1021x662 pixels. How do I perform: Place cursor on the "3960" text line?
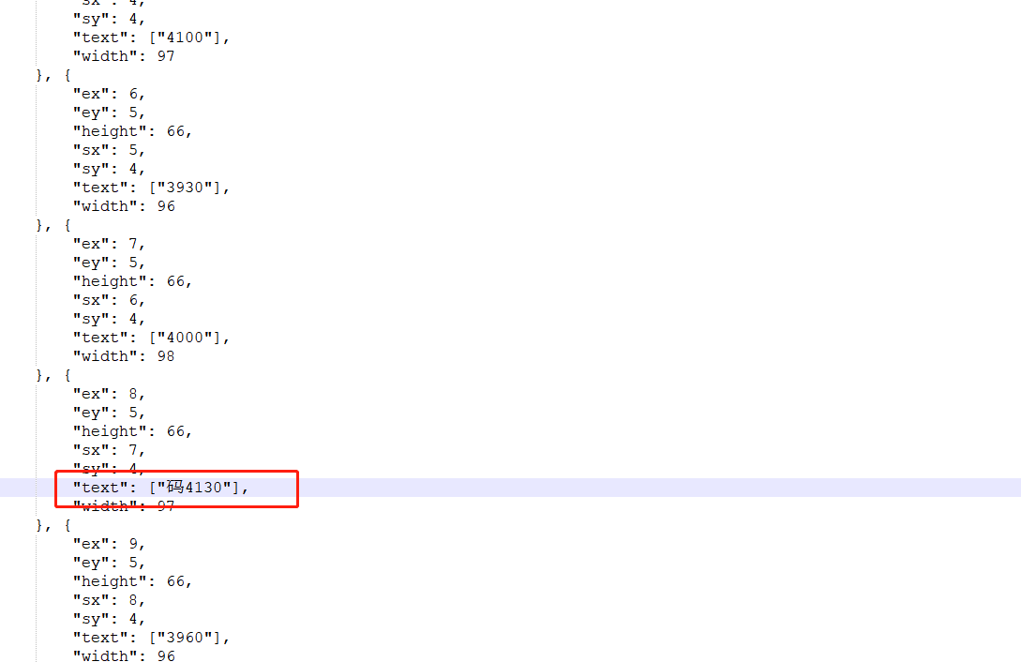pos(151,638)
